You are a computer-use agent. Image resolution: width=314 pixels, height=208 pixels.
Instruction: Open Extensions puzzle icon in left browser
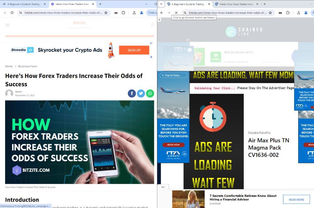click(x=123, y=13)
